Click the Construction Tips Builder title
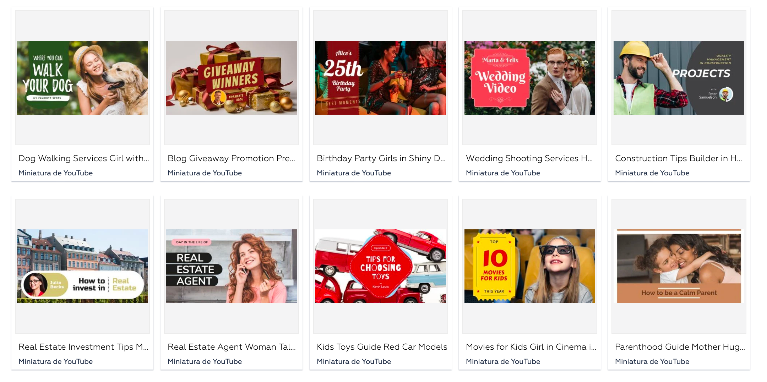767x382 pixels. [x=679, y=158]
